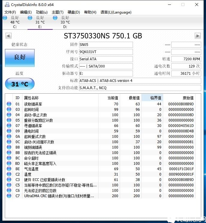Click status icon for C3 硬件 ECC

9,179
